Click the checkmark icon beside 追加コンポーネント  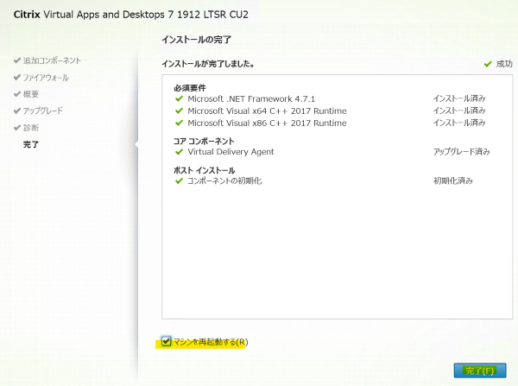click(x=17, y=60)
